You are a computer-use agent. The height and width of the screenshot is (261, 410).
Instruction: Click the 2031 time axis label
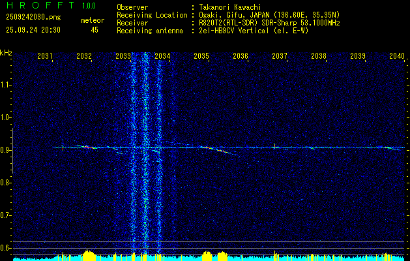[45, 56]
